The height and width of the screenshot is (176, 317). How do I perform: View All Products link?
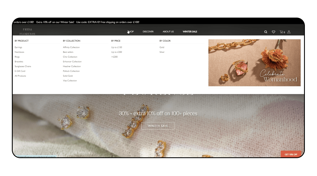(x=20, y=76)
